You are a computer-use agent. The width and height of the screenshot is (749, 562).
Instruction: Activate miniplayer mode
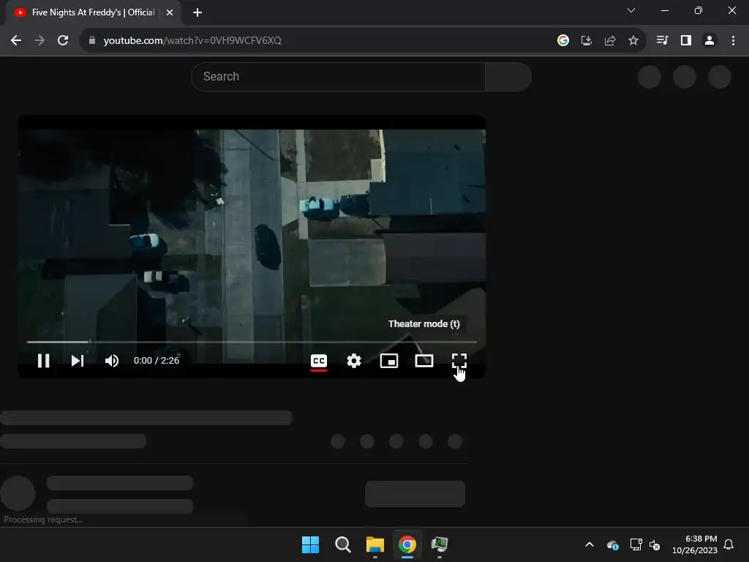coord(389,361)
